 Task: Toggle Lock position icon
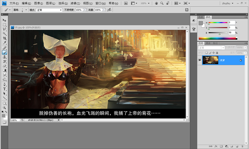(x=214, y=53)
